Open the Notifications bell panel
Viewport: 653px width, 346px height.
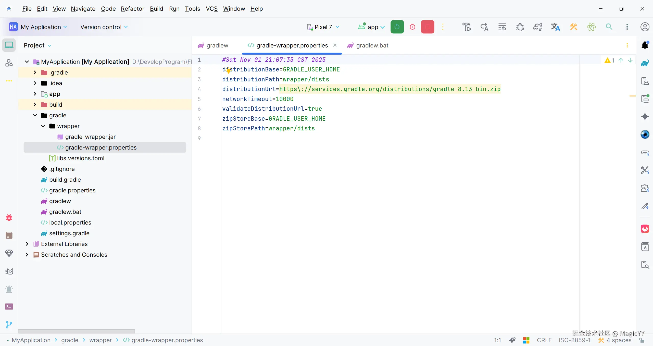click(x=645, y=45)
